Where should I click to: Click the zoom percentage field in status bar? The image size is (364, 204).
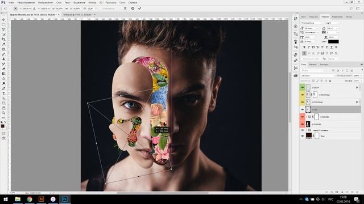click(x=13, y=193)
